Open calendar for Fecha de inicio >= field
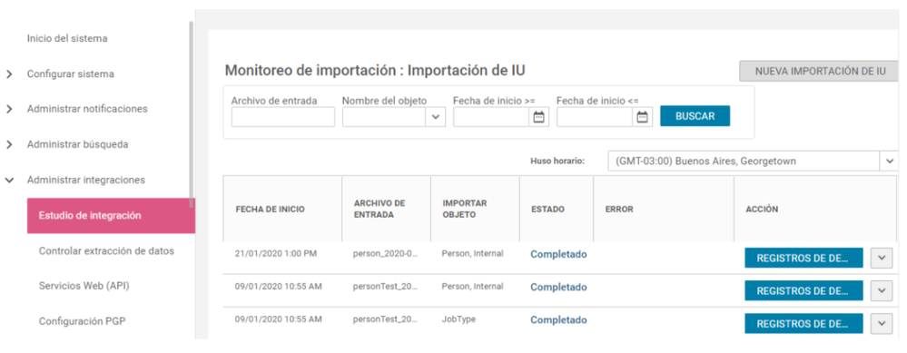 538,117
